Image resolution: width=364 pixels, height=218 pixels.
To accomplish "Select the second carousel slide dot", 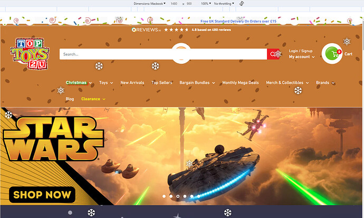I will click(x=171, y=196).
